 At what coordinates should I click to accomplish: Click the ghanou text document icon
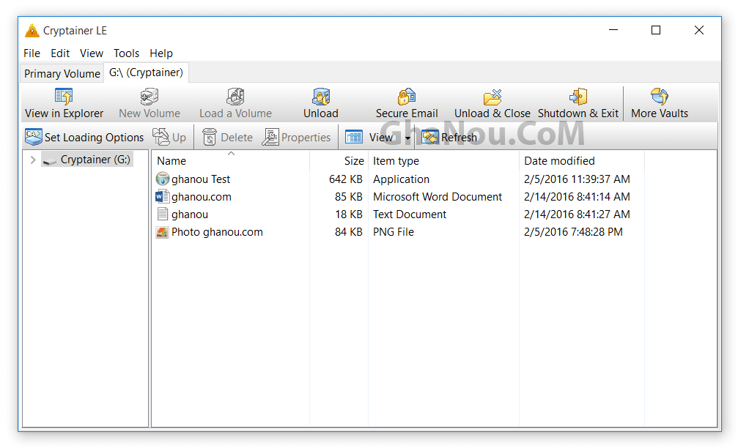[163, 214]
